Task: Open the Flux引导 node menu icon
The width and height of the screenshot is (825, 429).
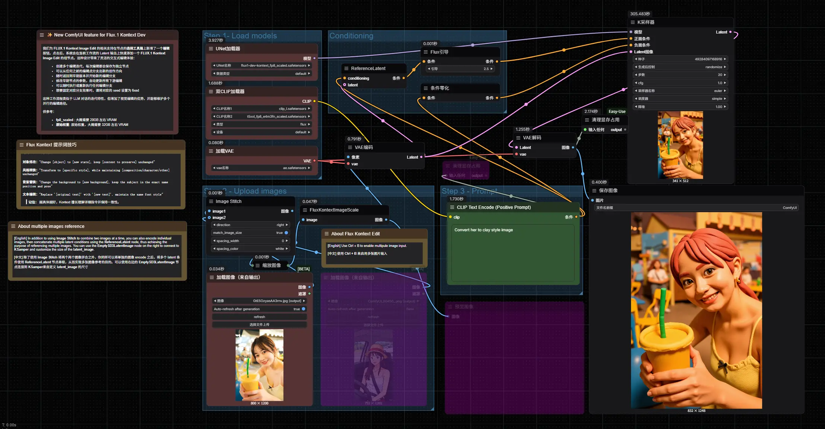Action: point(426,52)
